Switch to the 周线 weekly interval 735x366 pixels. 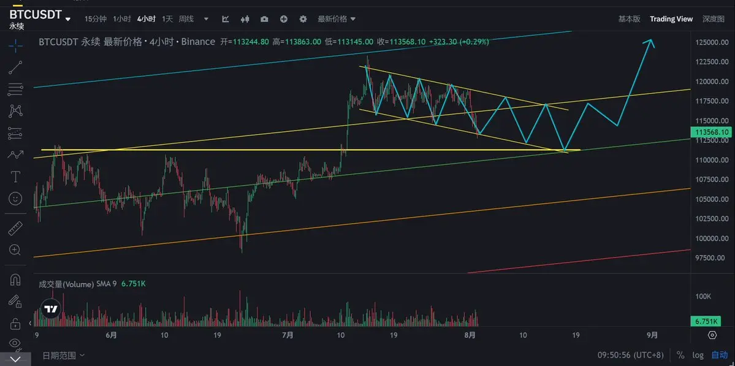[186, 19]
